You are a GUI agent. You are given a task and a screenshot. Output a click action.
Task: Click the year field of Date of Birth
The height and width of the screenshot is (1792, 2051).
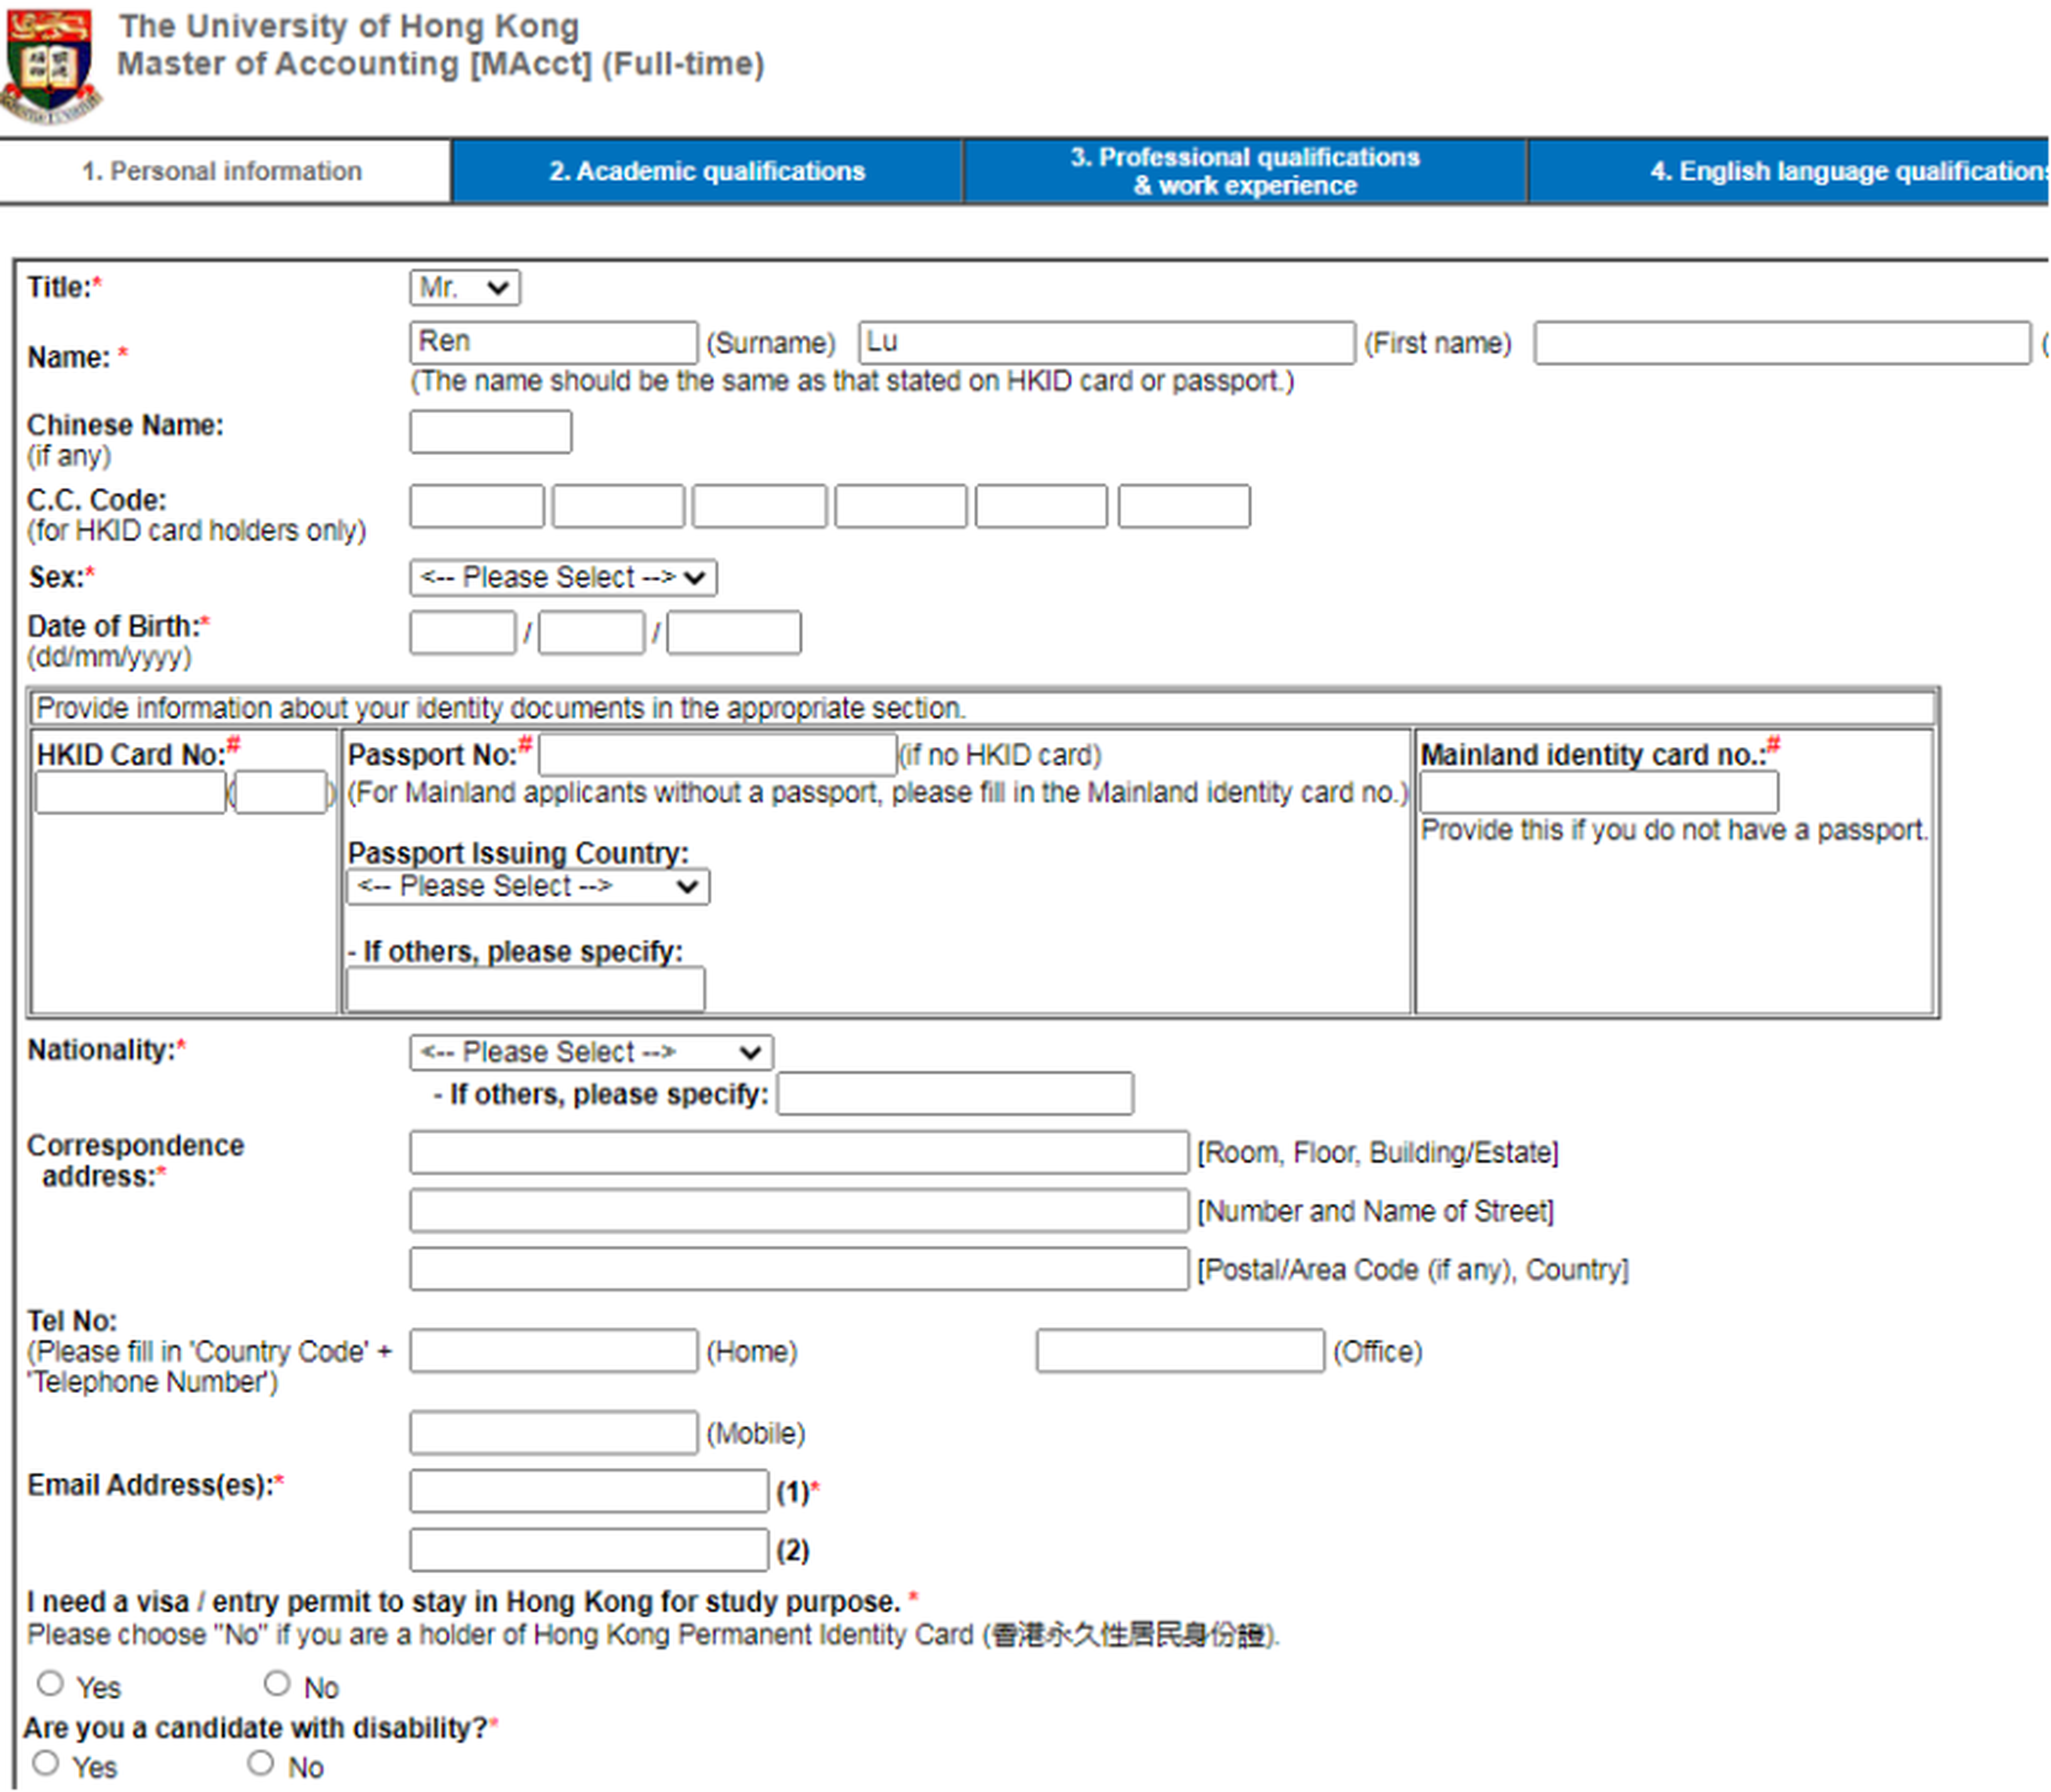tap(734, 633)
